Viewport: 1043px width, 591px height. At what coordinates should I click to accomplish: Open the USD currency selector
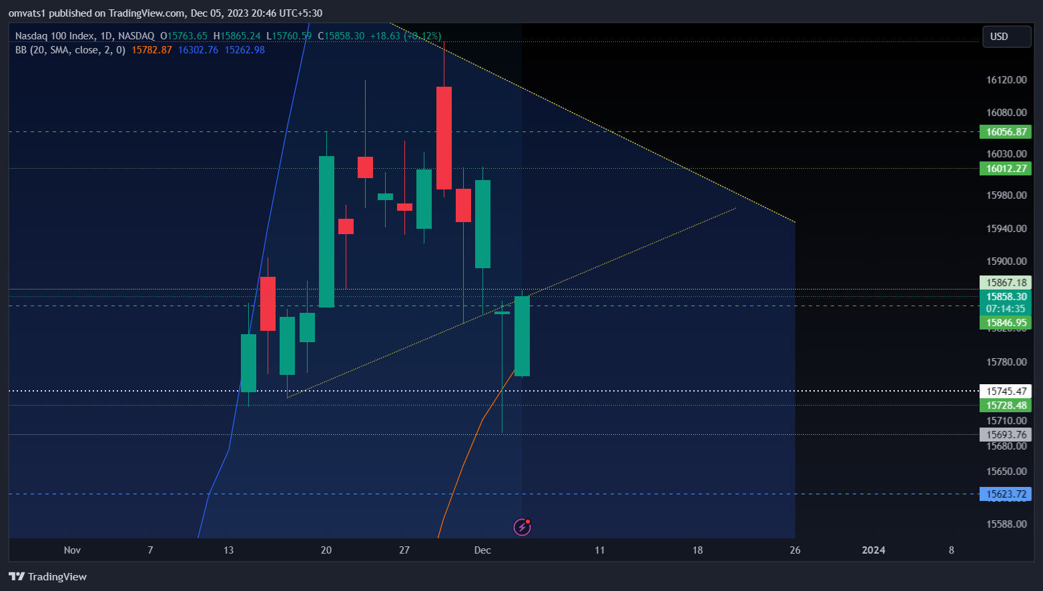(x=1006, y=37)
